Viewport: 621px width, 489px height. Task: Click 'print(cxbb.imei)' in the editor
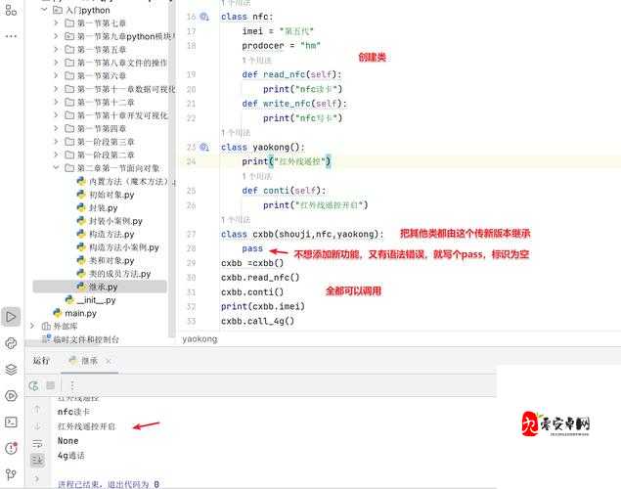[263, 306]
